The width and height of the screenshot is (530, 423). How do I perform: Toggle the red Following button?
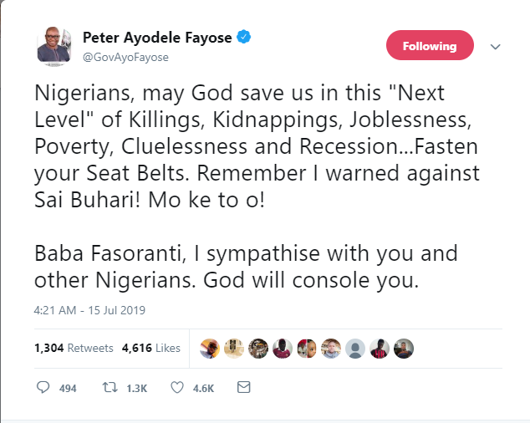tap(430, 46)
